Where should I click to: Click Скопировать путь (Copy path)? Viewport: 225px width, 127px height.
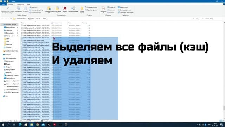pos(36,10)
